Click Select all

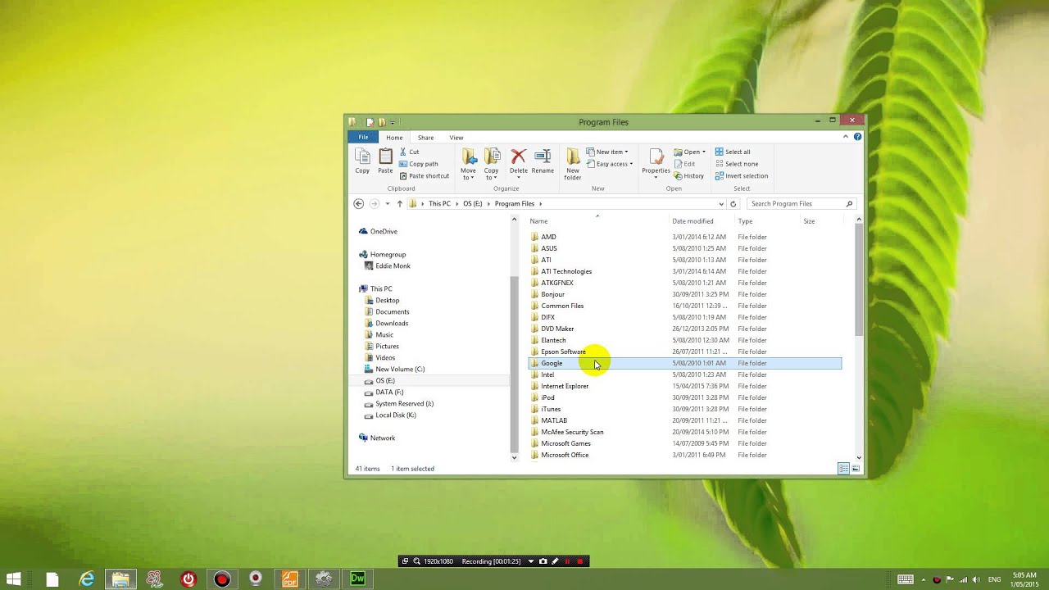pos(733,152)
